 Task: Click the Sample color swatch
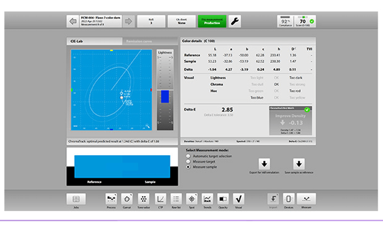coord(146,167)
